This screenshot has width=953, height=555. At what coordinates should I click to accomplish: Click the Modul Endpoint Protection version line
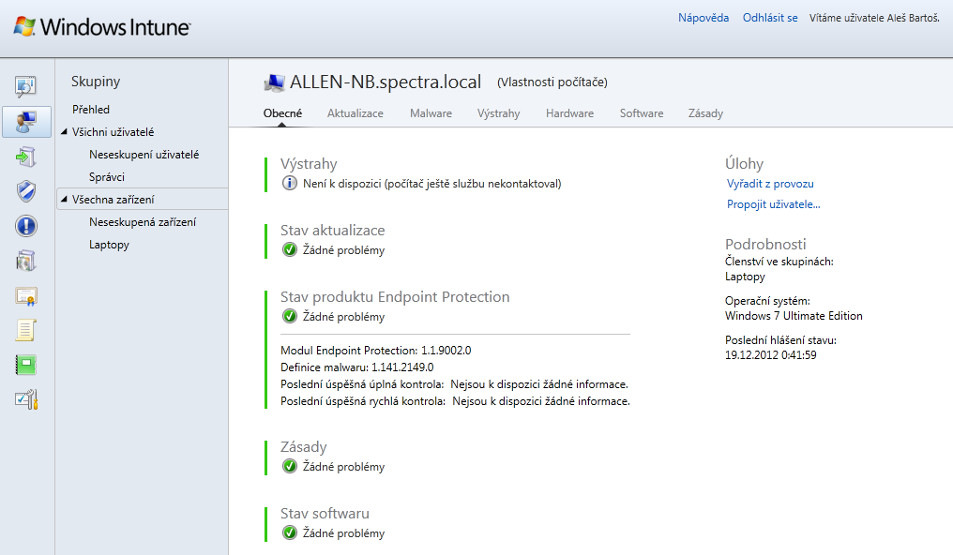click(375, 351)
